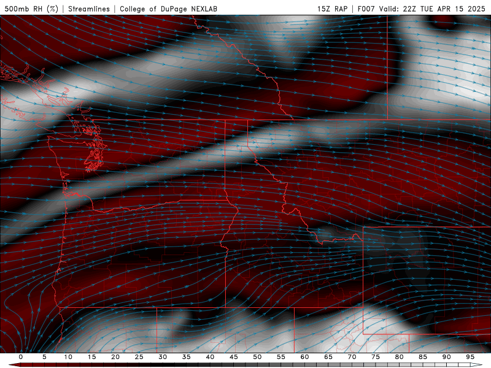The height and width of the screenshot is (368, 491).
Task: Click the "0" value on color scale
Action: 21,357
